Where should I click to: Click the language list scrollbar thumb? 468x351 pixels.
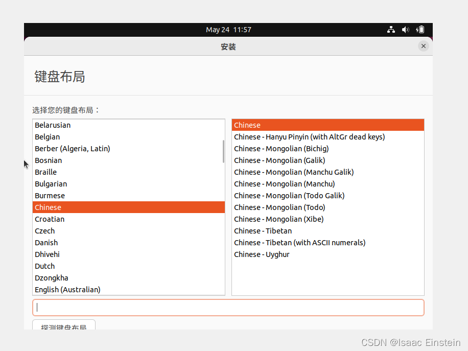(223, 151)
